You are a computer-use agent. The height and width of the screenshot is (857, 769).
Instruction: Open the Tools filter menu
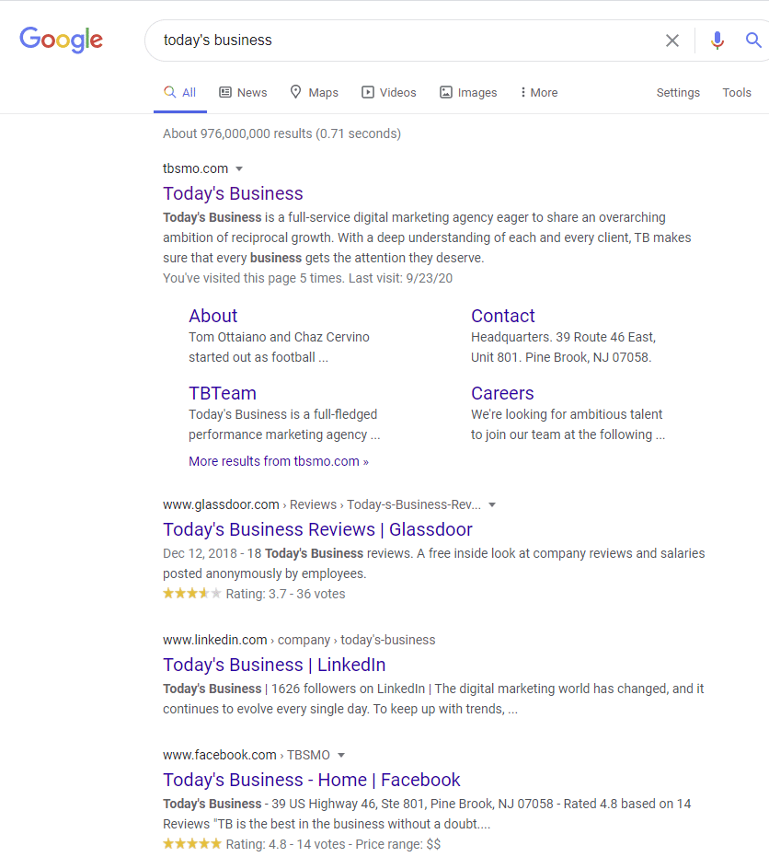coord(737,92)
